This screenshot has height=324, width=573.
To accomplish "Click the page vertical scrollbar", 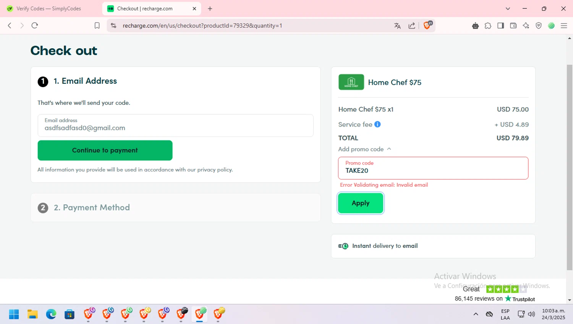I will (x=570, y=168).
